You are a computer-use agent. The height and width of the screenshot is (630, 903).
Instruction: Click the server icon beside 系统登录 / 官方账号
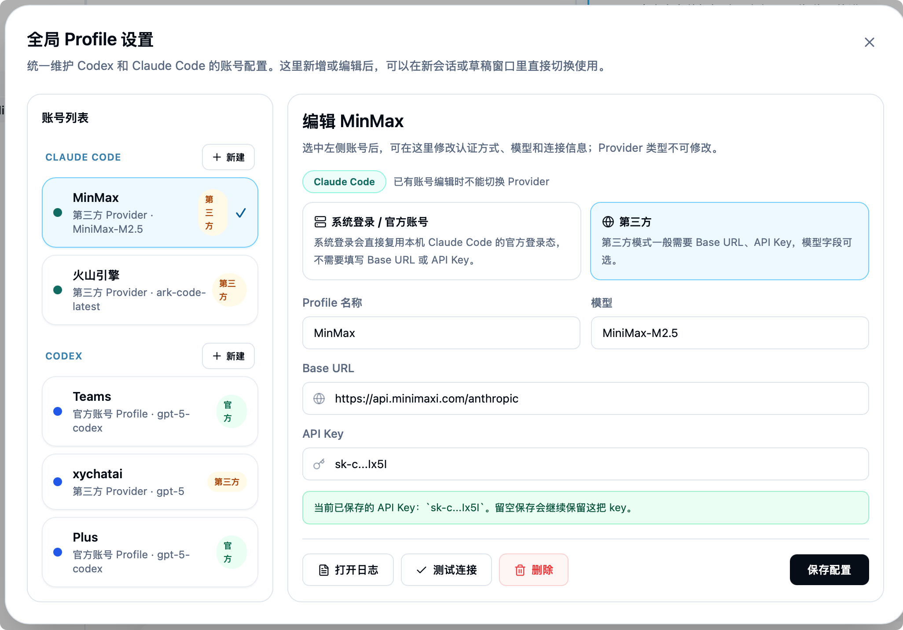(x=320, y=222)
